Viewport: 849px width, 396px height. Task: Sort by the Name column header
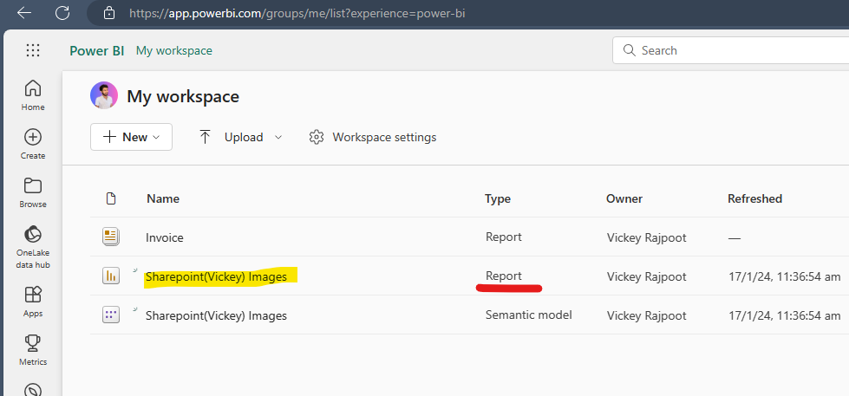pyautogui.click(x=163, y=198)
